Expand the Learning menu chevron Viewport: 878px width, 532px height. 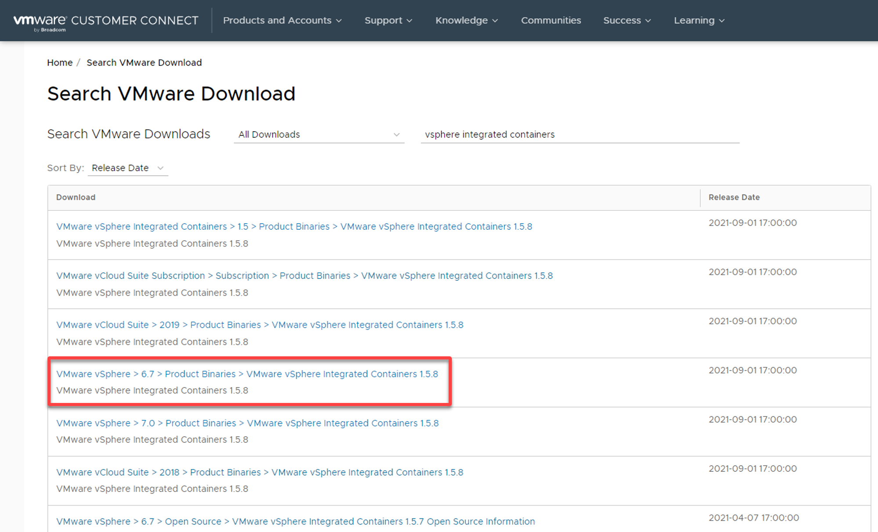(x=722, y=21)
